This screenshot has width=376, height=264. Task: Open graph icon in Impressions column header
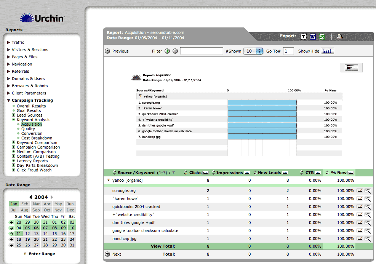click(x=247, y=173)
